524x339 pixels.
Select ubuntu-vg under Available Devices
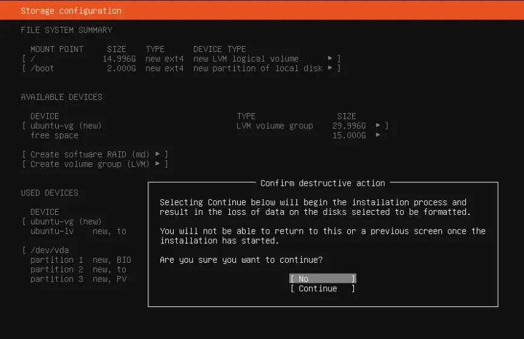click(x=66, y=126)
